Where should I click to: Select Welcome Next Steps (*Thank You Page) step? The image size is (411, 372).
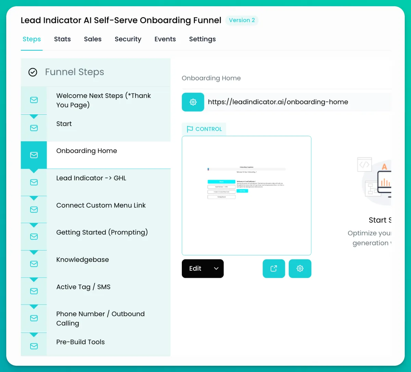click(x=96, y=100)
